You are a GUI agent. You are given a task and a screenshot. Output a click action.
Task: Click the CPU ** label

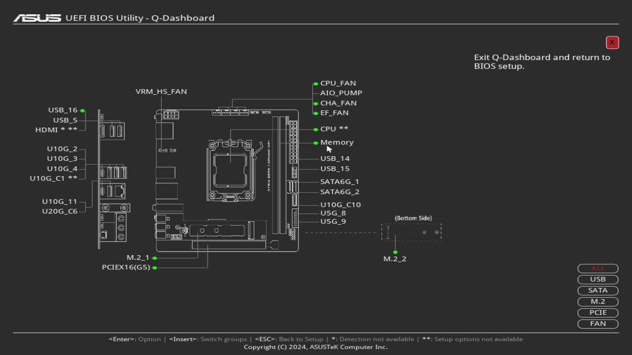334,129
